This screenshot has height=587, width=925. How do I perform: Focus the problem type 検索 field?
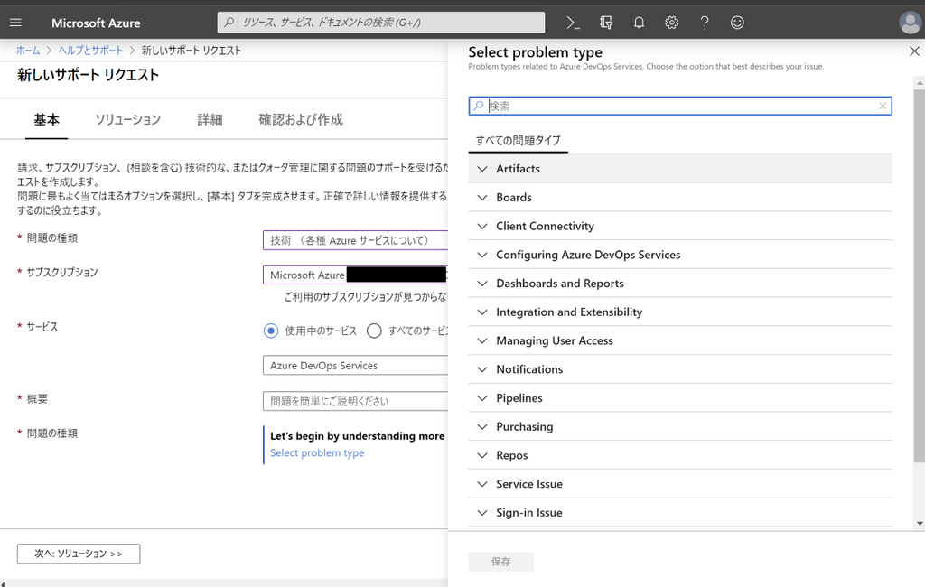[680, 107]
